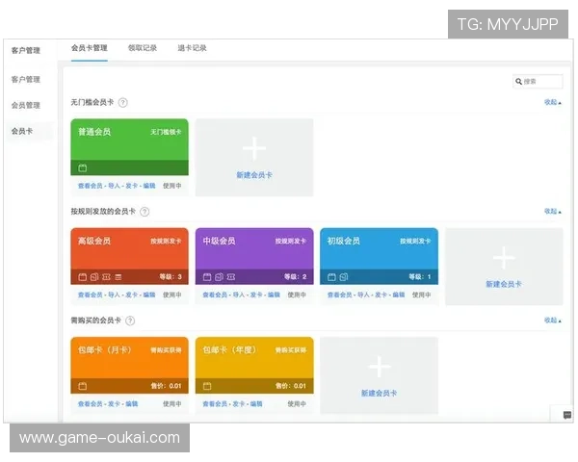Click 导入 under 普通会员 card
This screenshot has height=462, width=578.
(x=114, y=186)
